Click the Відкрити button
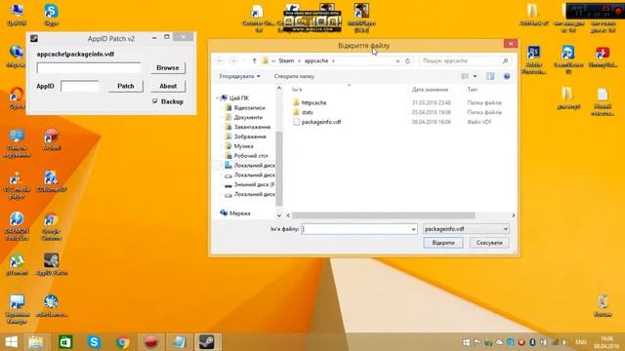Image resolution: width=625 pixels, height=351 pixels. click(x=443, y=243)
